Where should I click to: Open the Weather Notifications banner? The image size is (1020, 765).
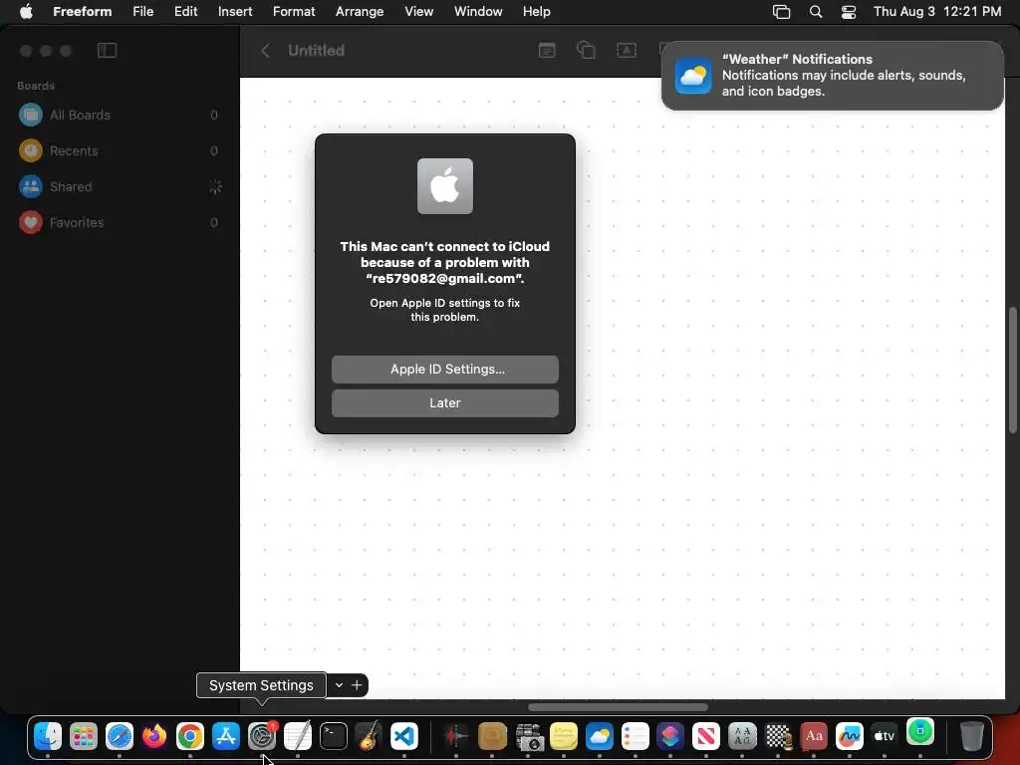pyautogui.click(x=832, y=76)
